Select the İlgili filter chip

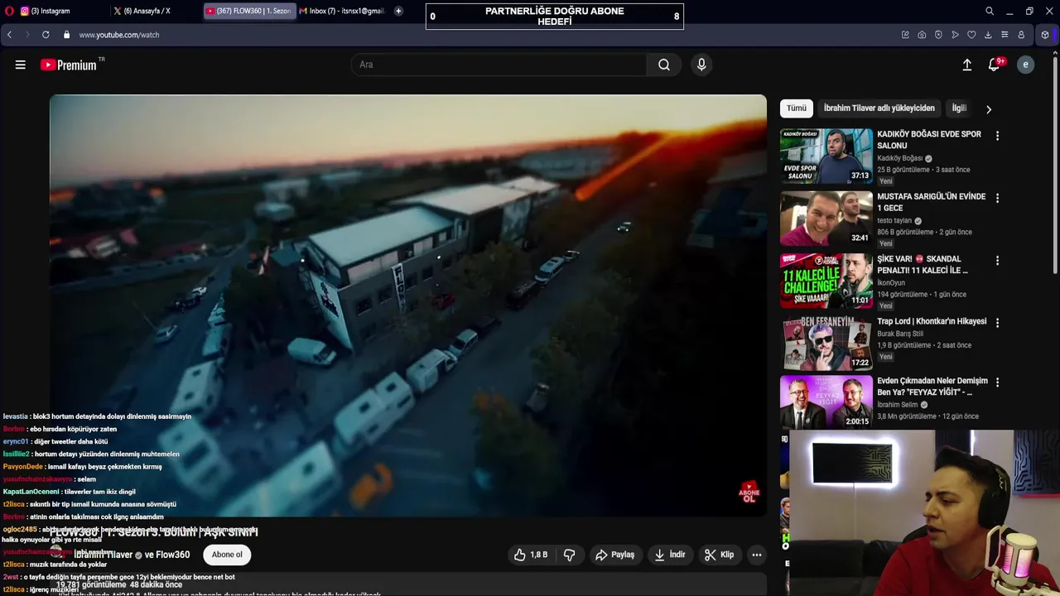[959, 108]
